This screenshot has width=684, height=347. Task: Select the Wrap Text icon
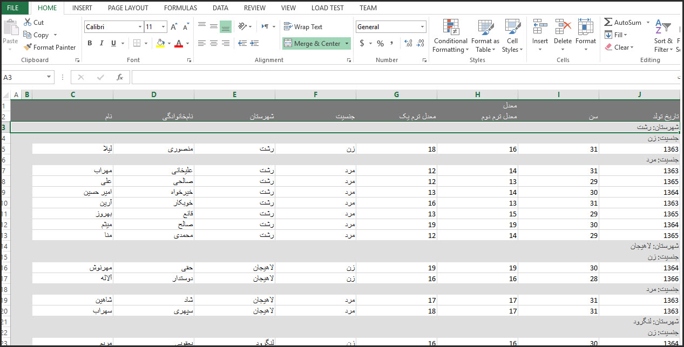288,26
